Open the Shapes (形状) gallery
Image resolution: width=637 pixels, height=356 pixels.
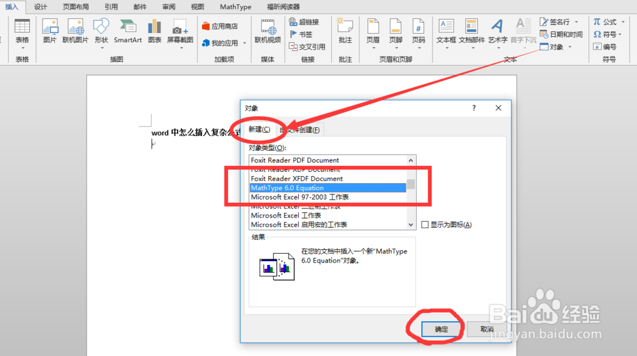(x=101, y=33)
